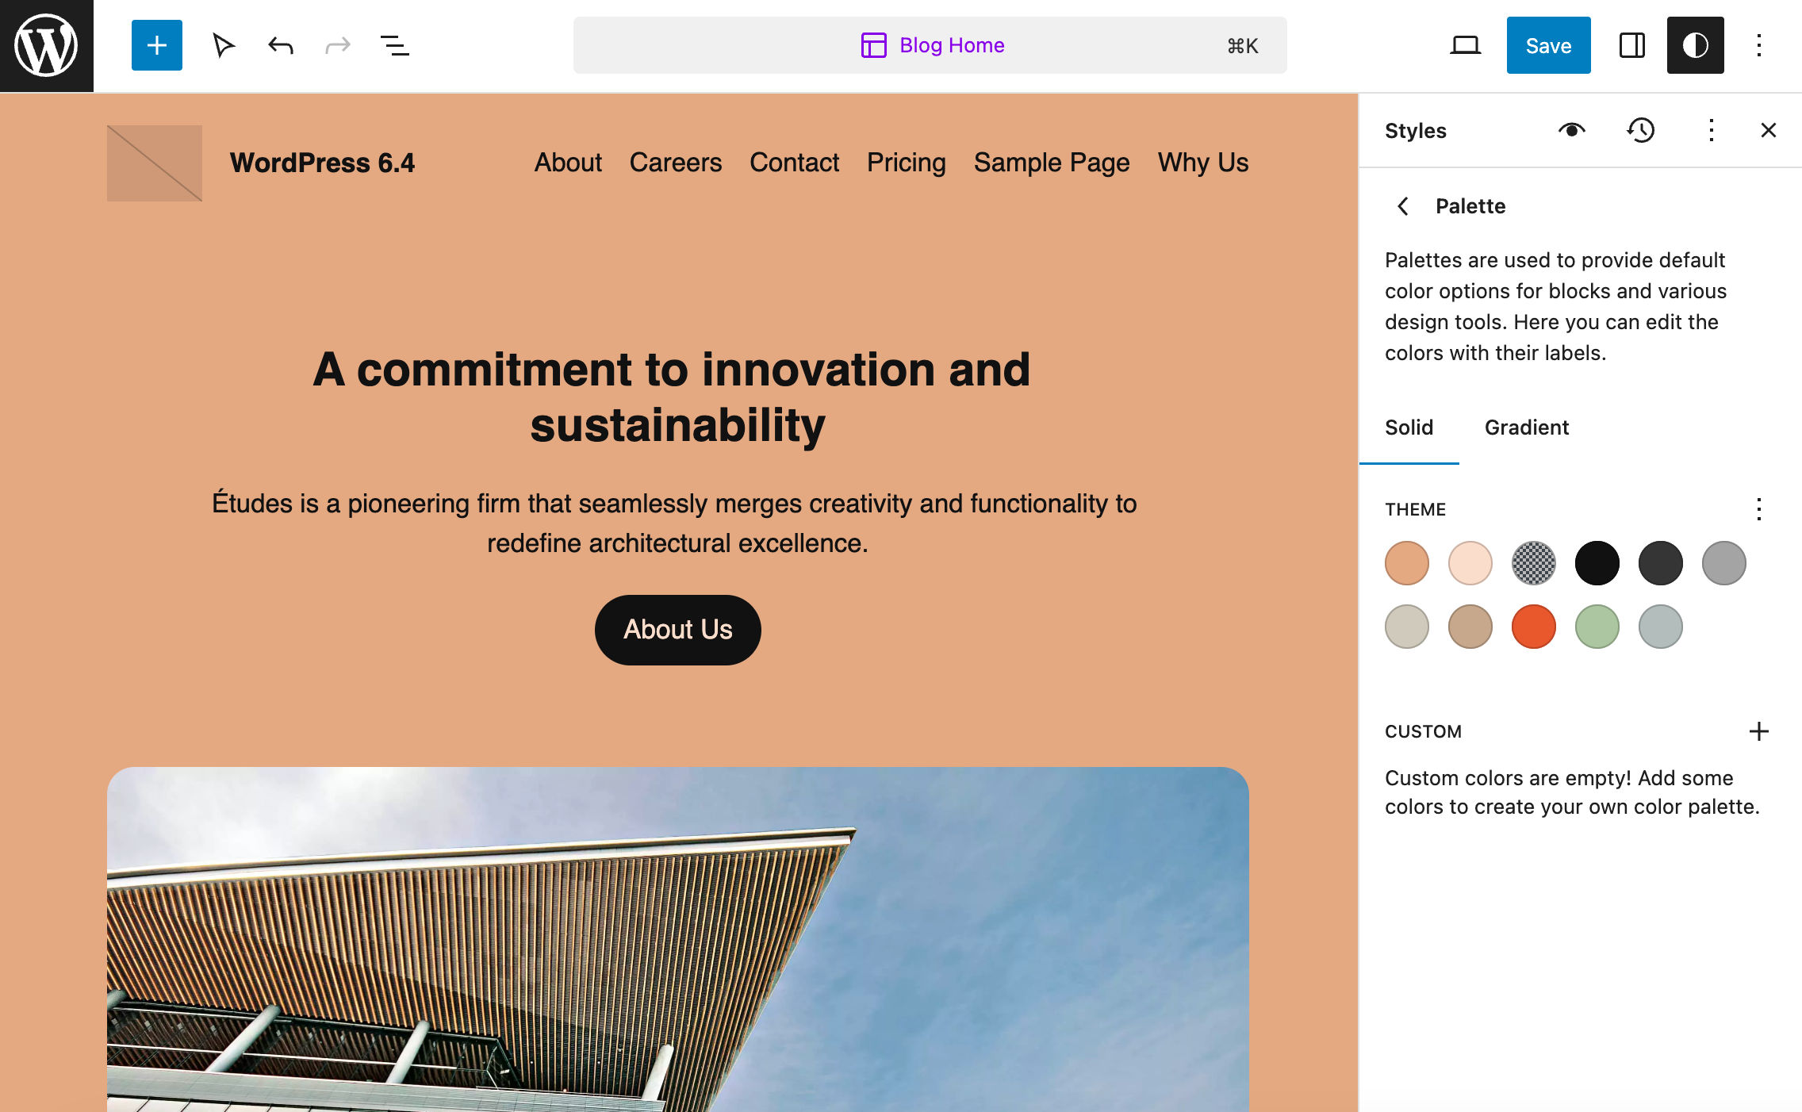Click the selection tool arrow icon

click(224, 45)
